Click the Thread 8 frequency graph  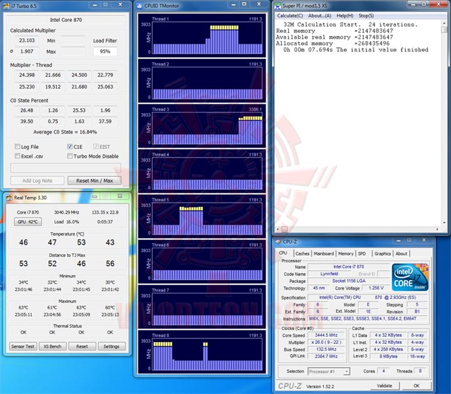(207, 355)
